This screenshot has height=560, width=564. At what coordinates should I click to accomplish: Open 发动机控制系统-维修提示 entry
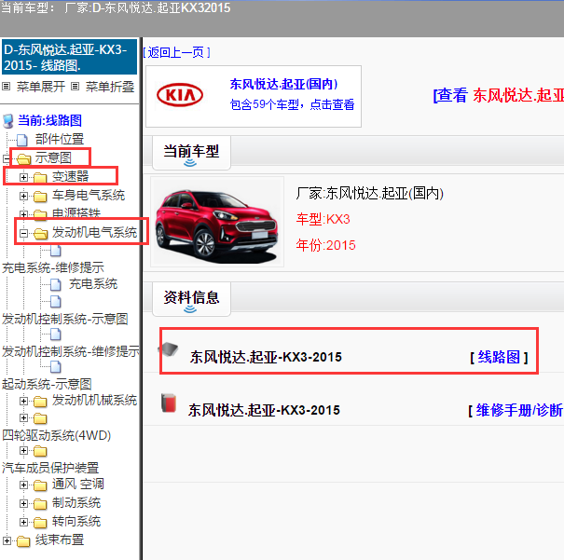point(71,351)
